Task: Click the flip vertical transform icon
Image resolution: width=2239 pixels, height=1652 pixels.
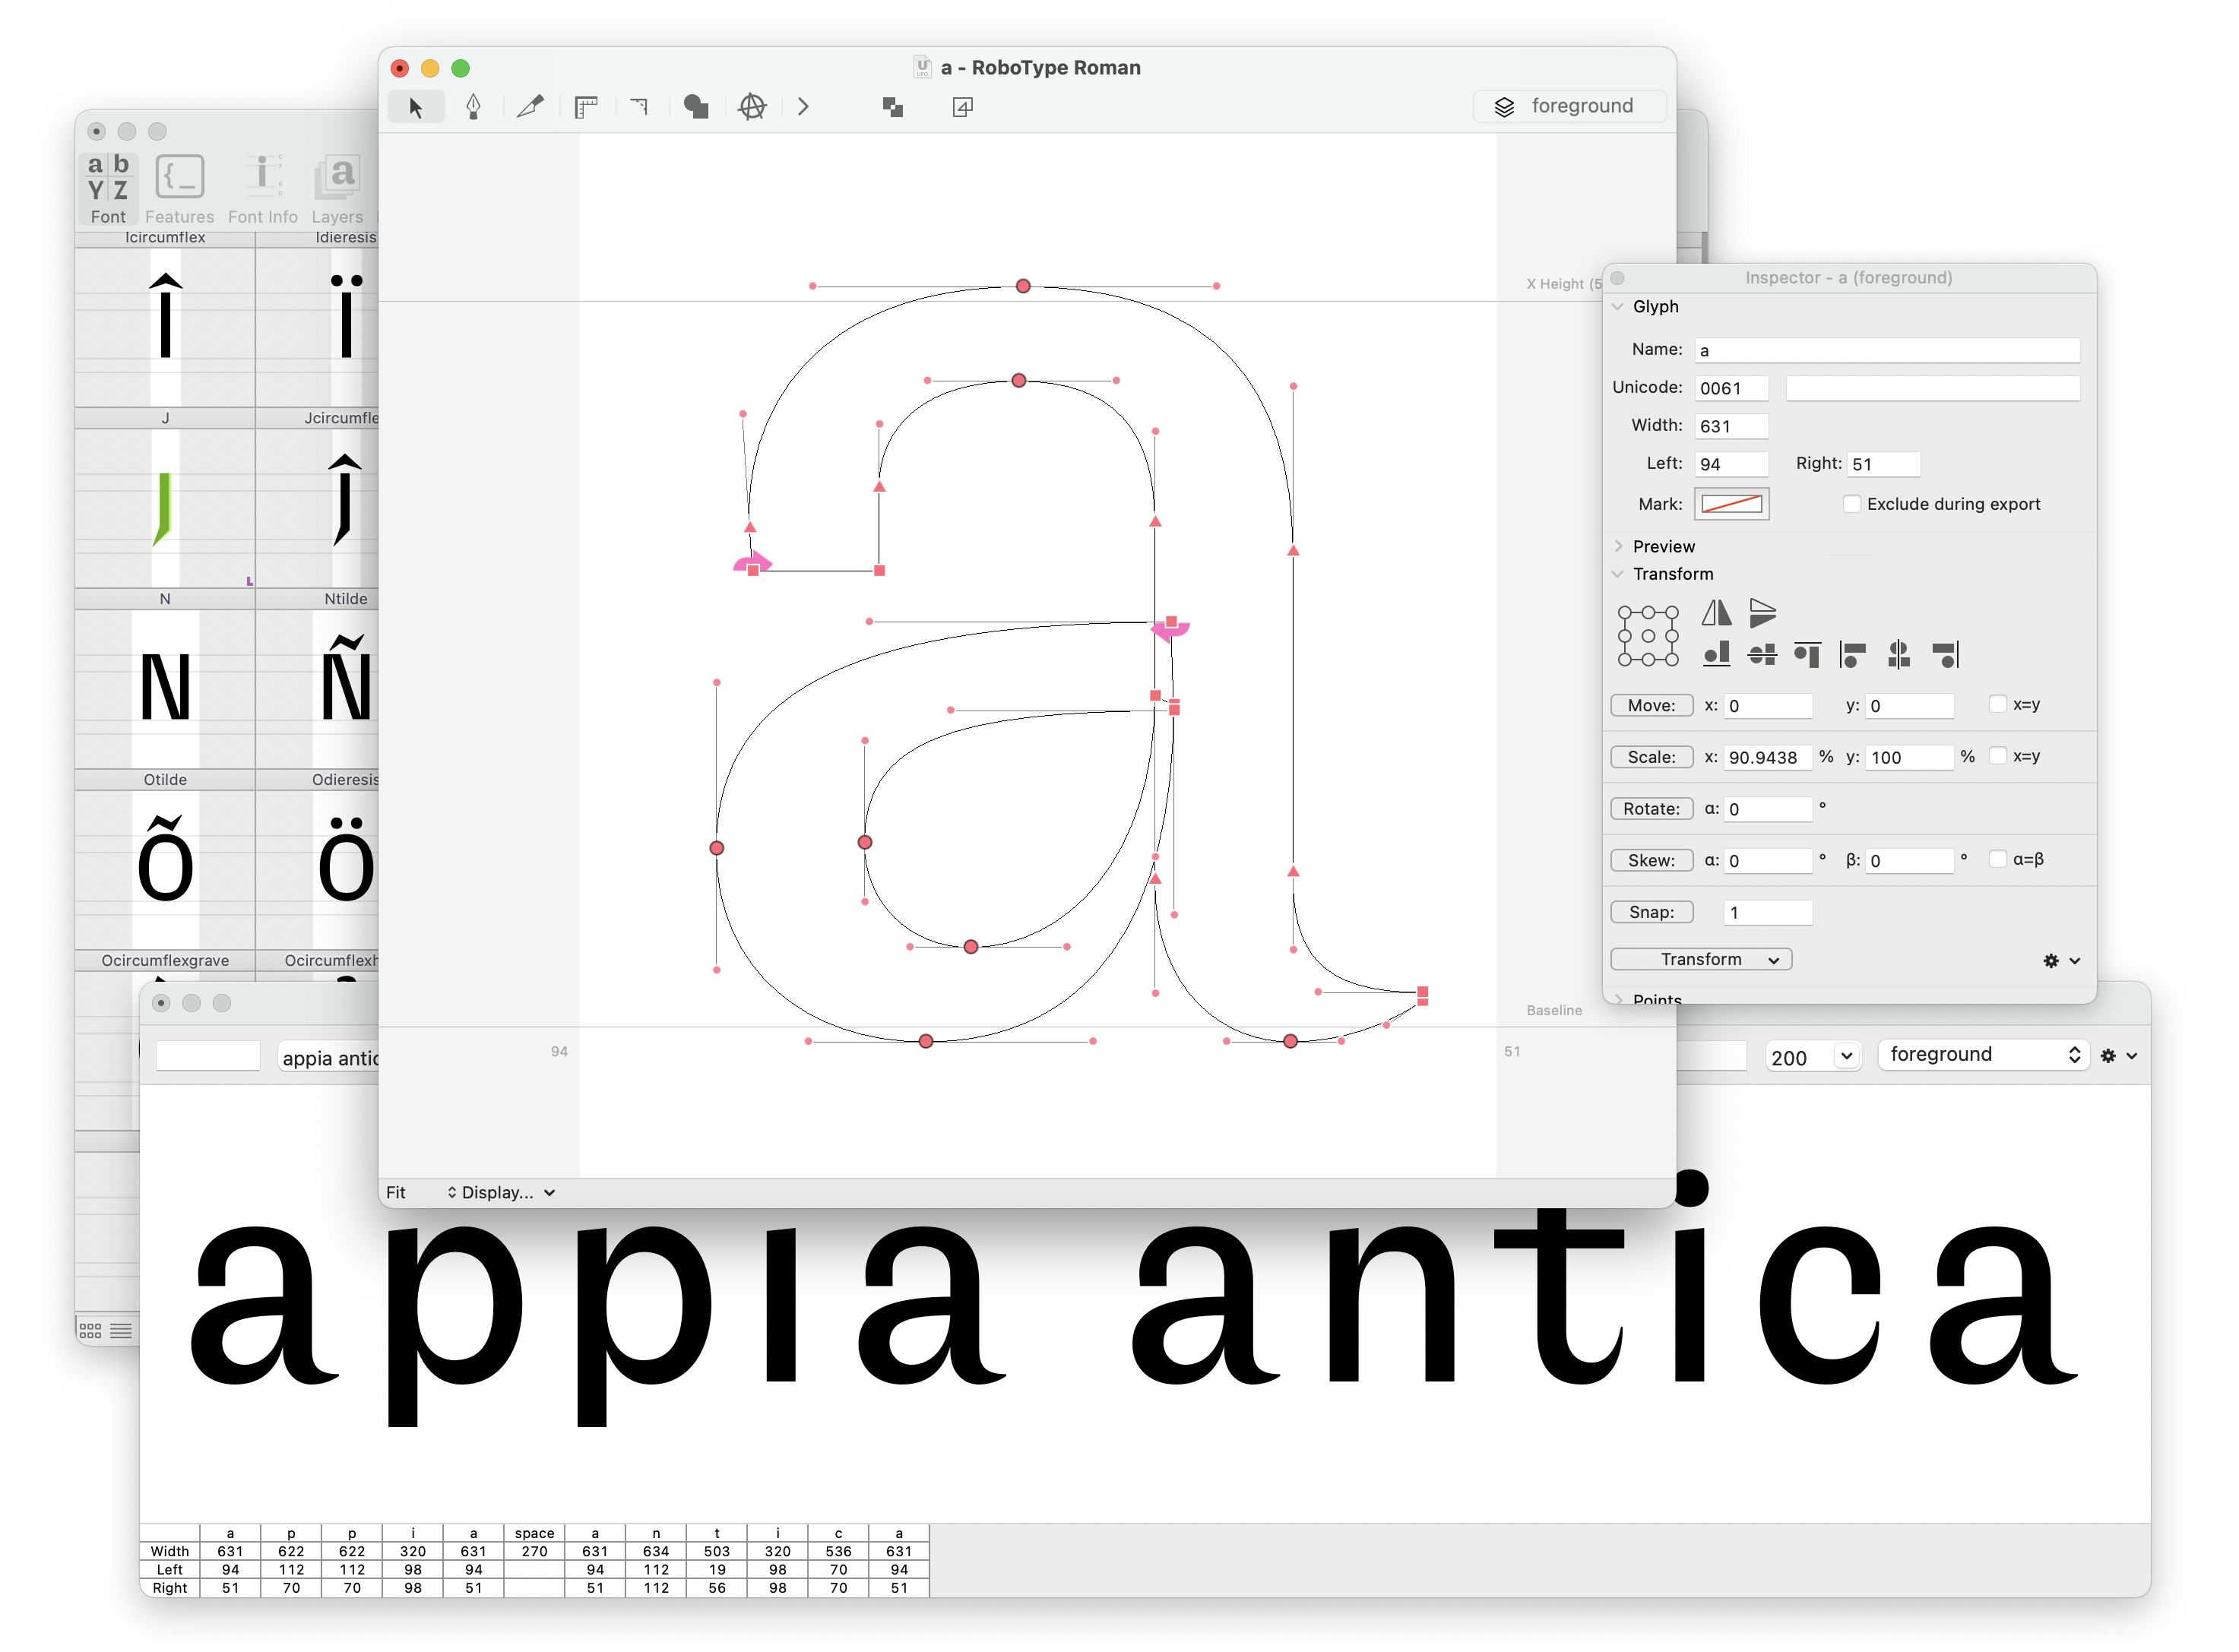Action: pos(1762,612)
